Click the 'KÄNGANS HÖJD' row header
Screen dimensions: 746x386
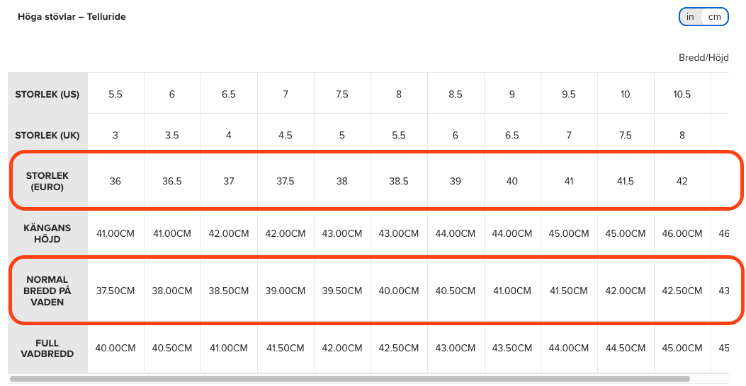point(47,234)
